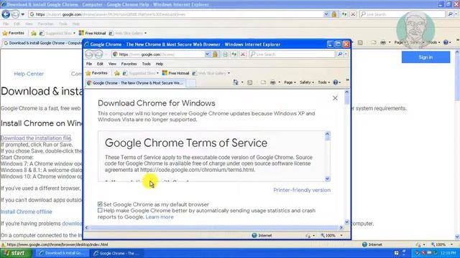Open the Help Center link in the background window
Image resolution: width=460 pixels, height=258 pixels.
[29, 74]
